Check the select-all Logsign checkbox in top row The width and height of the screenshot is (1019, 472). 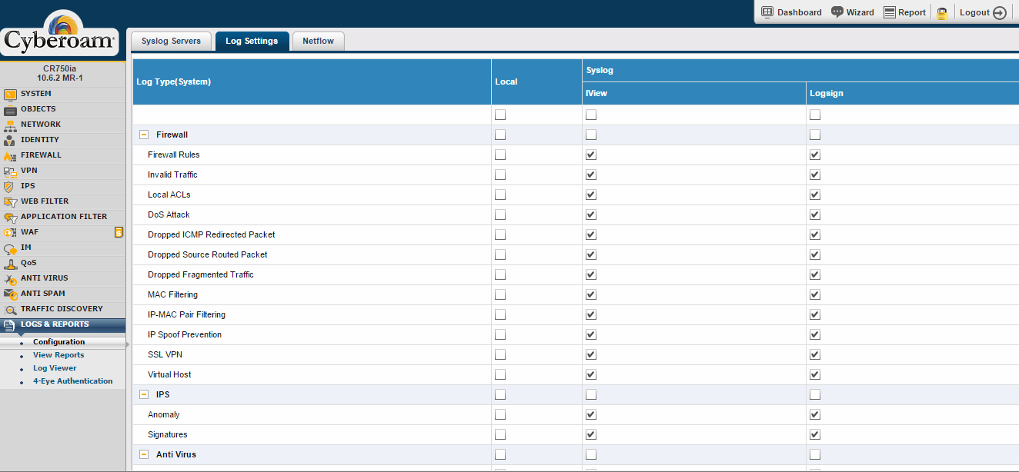click(x=815, y=115)
